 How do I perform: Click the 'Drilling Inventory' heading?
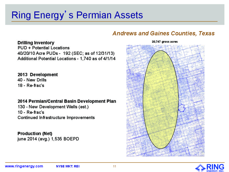[x=36, y=43]
